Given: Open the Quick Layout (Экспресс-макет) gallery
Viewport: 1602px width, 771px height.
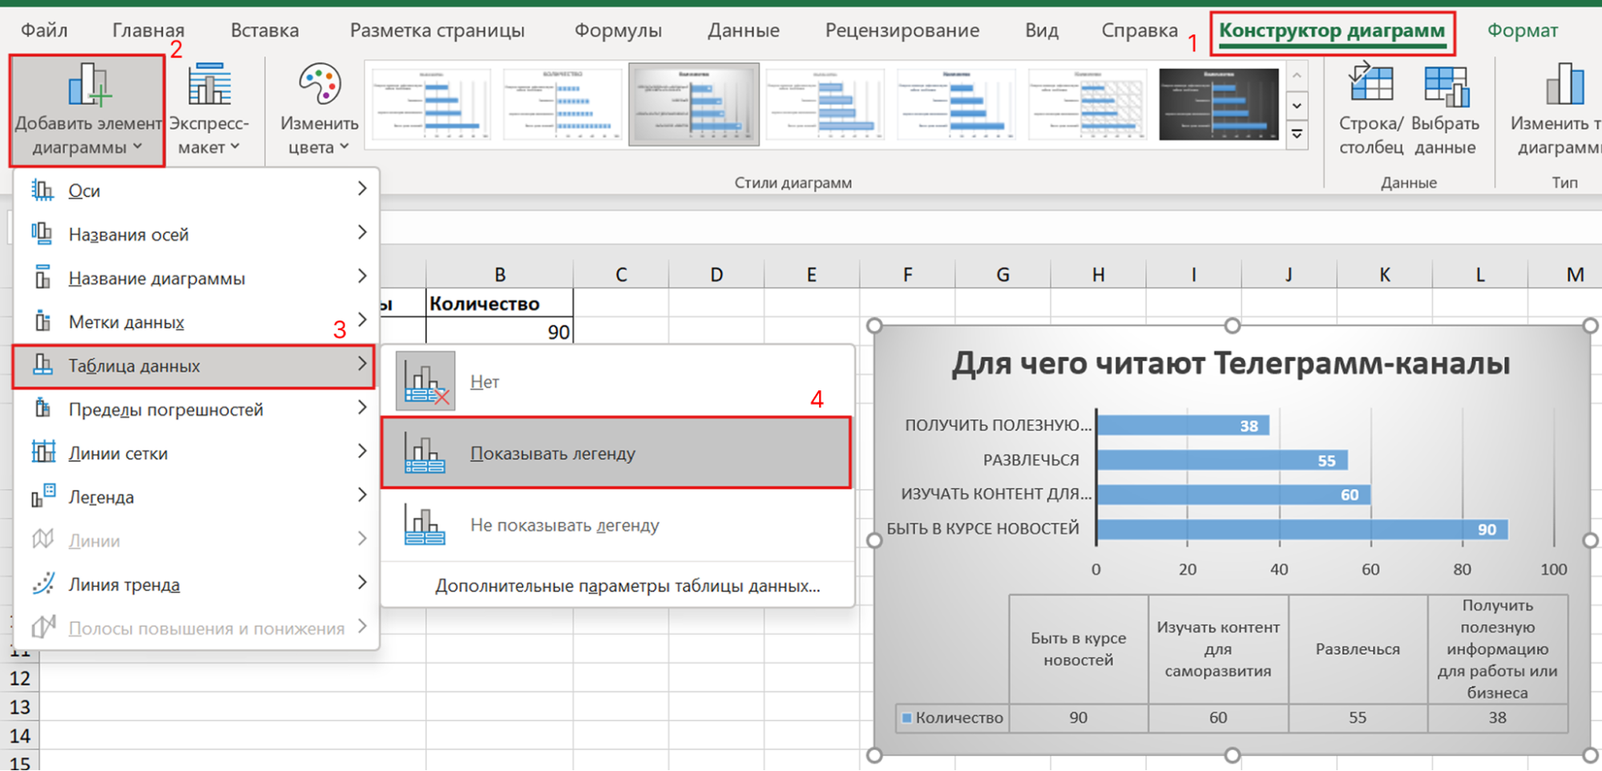Looking at the screenshot, I should coord(208,110).
